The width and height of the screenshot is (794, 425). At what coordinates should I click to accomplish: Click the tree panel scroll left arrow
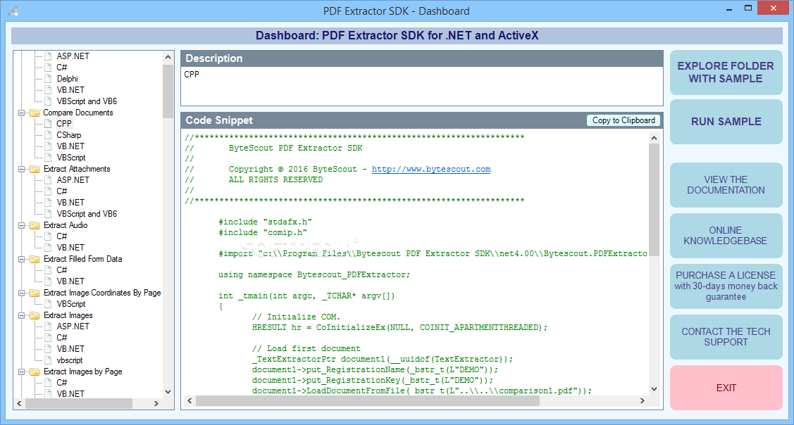click(19, 404)
